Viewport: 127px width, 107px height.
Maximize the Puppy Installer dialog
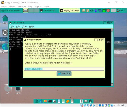pos(99,40)
